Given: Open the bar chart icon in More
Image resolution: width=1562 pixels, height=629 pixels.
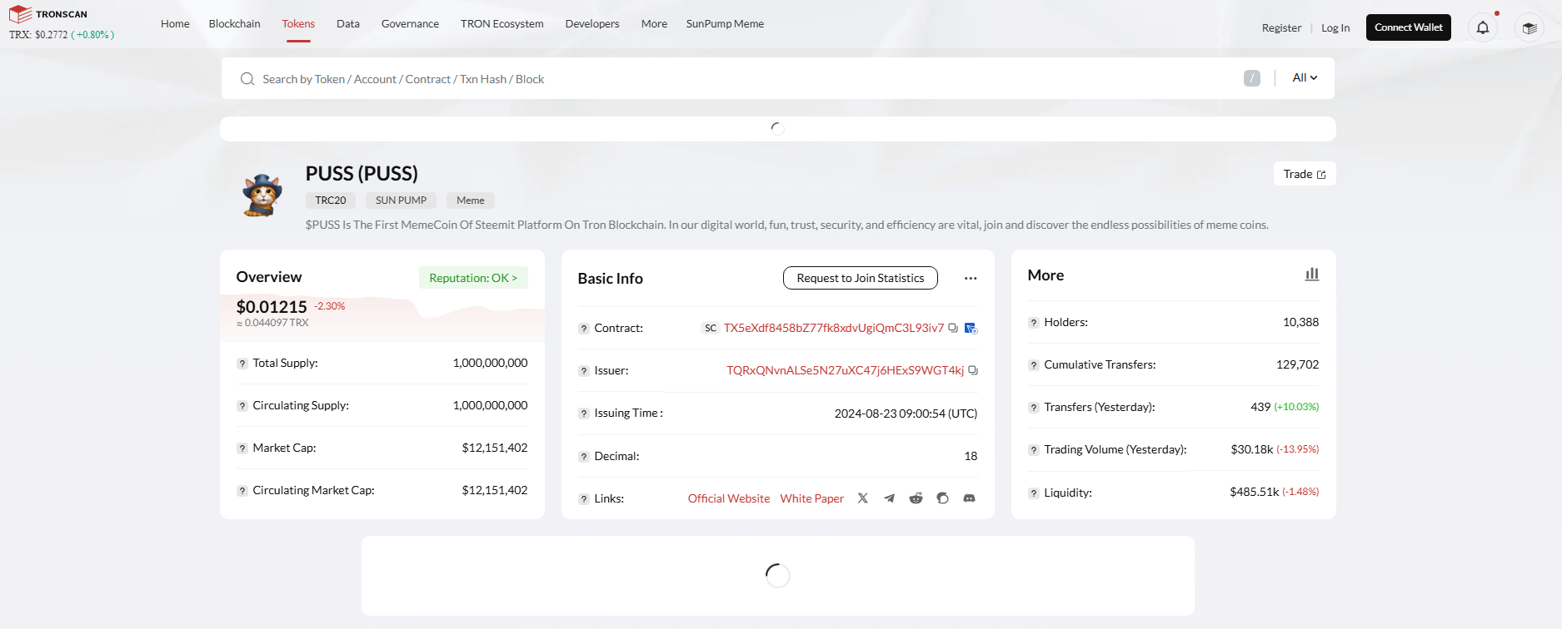Looking at the screenshot, I should 1312,274.
